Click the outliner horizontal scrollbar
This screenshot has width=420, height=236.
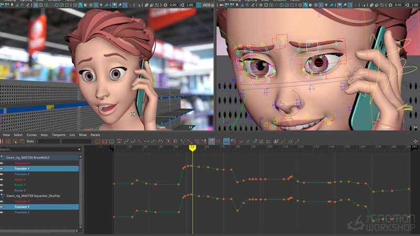(37, 231)
